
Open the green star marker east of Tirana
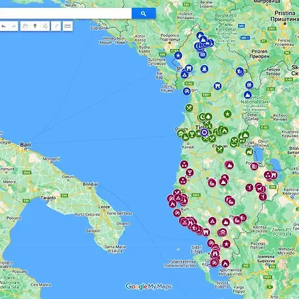pyautogui.click(x=227, y=114)
